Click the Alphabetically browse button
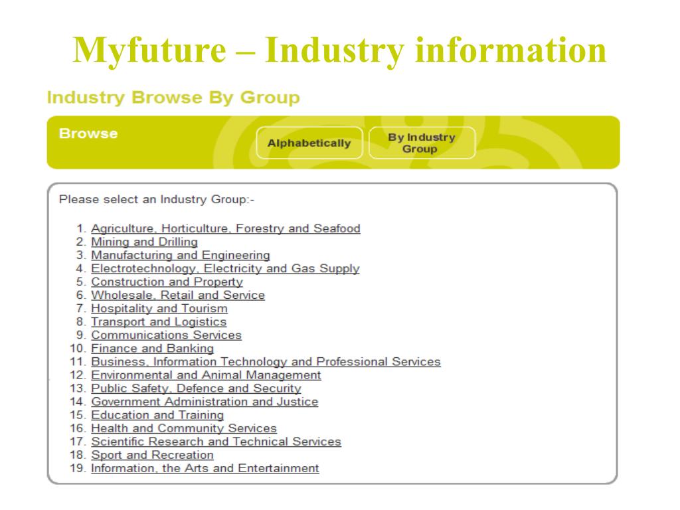The image size is (680, 510). (309, 143)
